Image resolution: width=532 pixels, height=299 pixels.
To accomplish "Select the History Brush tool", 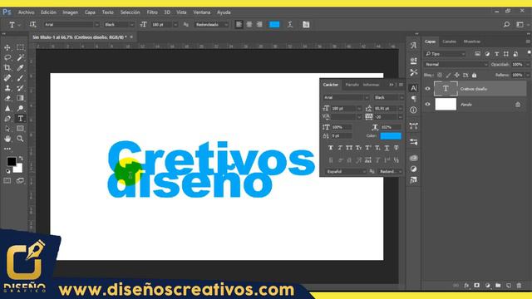I will click(x=20, y=88).
